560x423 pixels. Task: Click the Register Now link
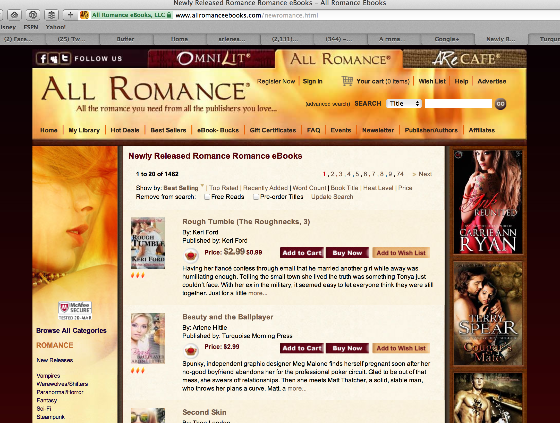click(276, 81)
